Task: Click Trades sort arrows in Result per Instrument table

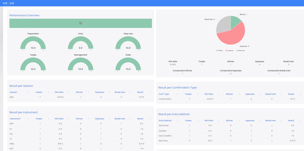Action: (x=48, y=119)
